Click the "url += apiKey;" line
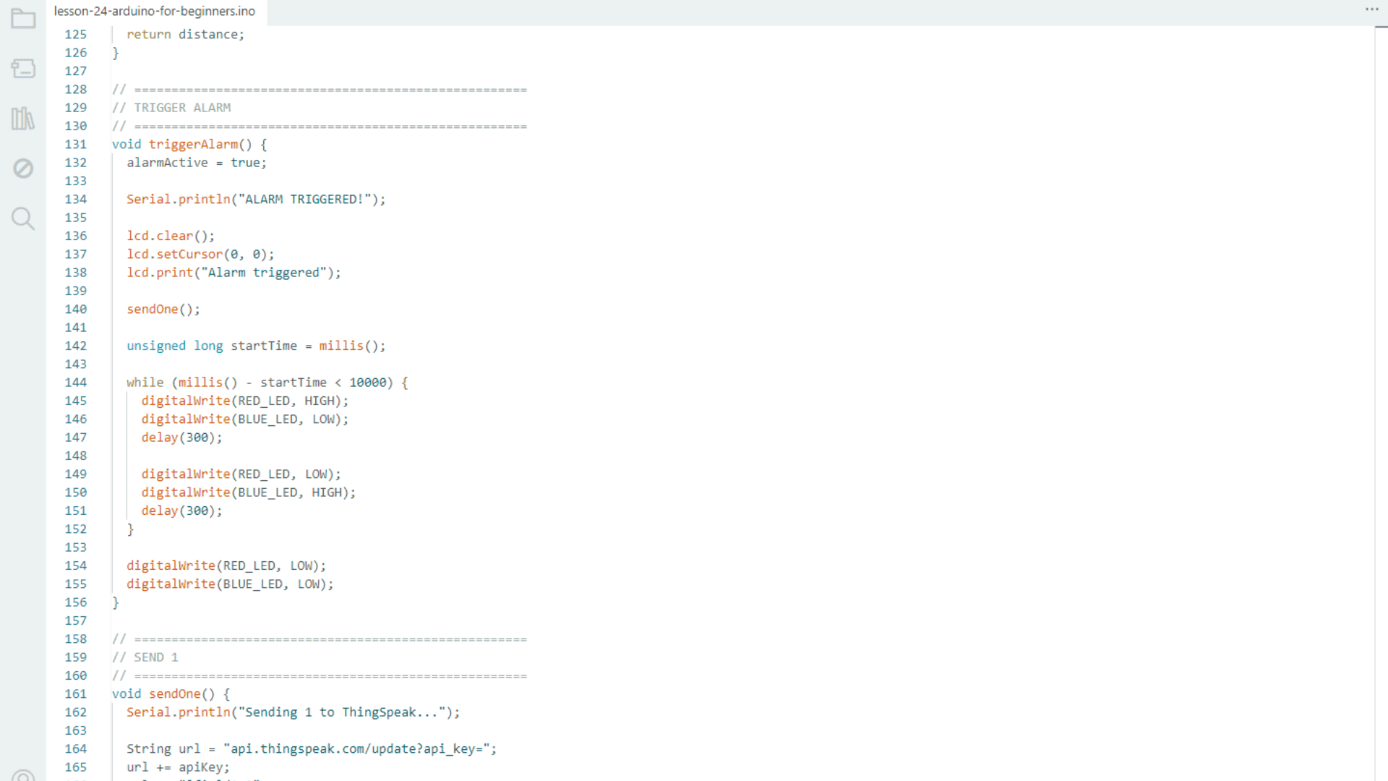The image size is (1388, 781). (178, 767)
